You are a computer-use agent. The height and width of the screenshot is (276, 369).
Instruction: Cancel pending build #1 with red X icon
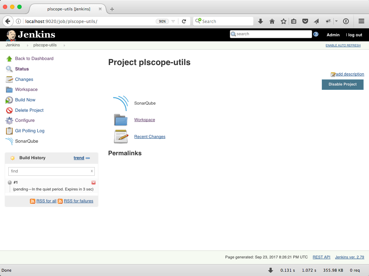pos(93,182)
